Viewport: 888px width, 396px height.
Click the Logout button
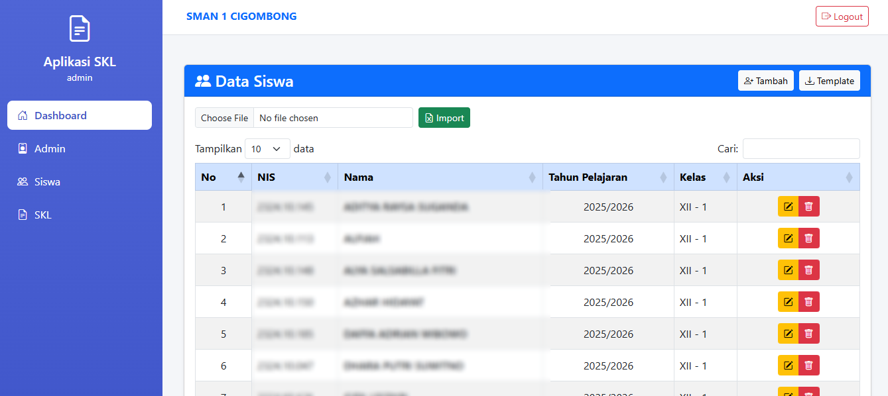(842, 17)
